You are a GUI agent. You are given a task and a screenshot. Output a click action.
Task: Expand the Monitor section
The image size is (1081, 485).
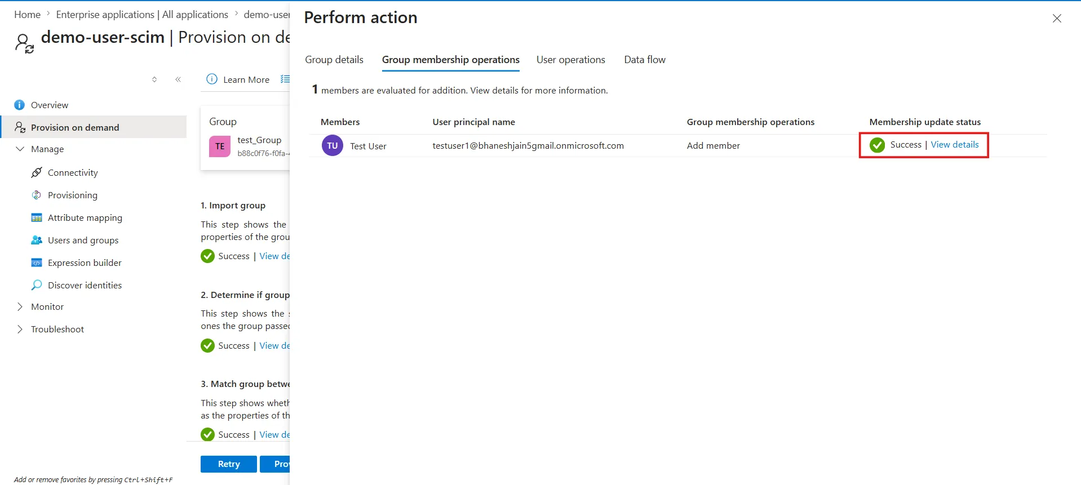(x=20, y=306)
